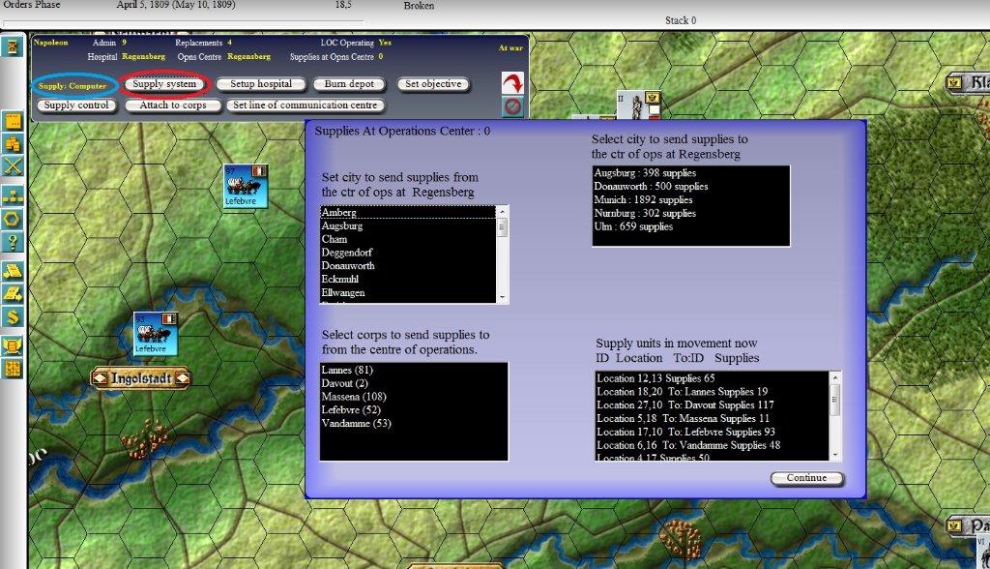Select Massena (108) in the corps list
Image resolution: width=990 pixels, height=569 pixels.
point(414,397)
